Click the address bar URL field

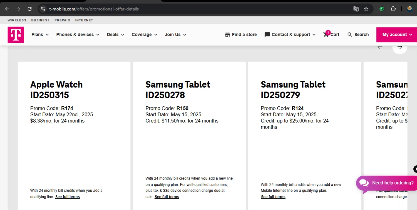point(195,9)
